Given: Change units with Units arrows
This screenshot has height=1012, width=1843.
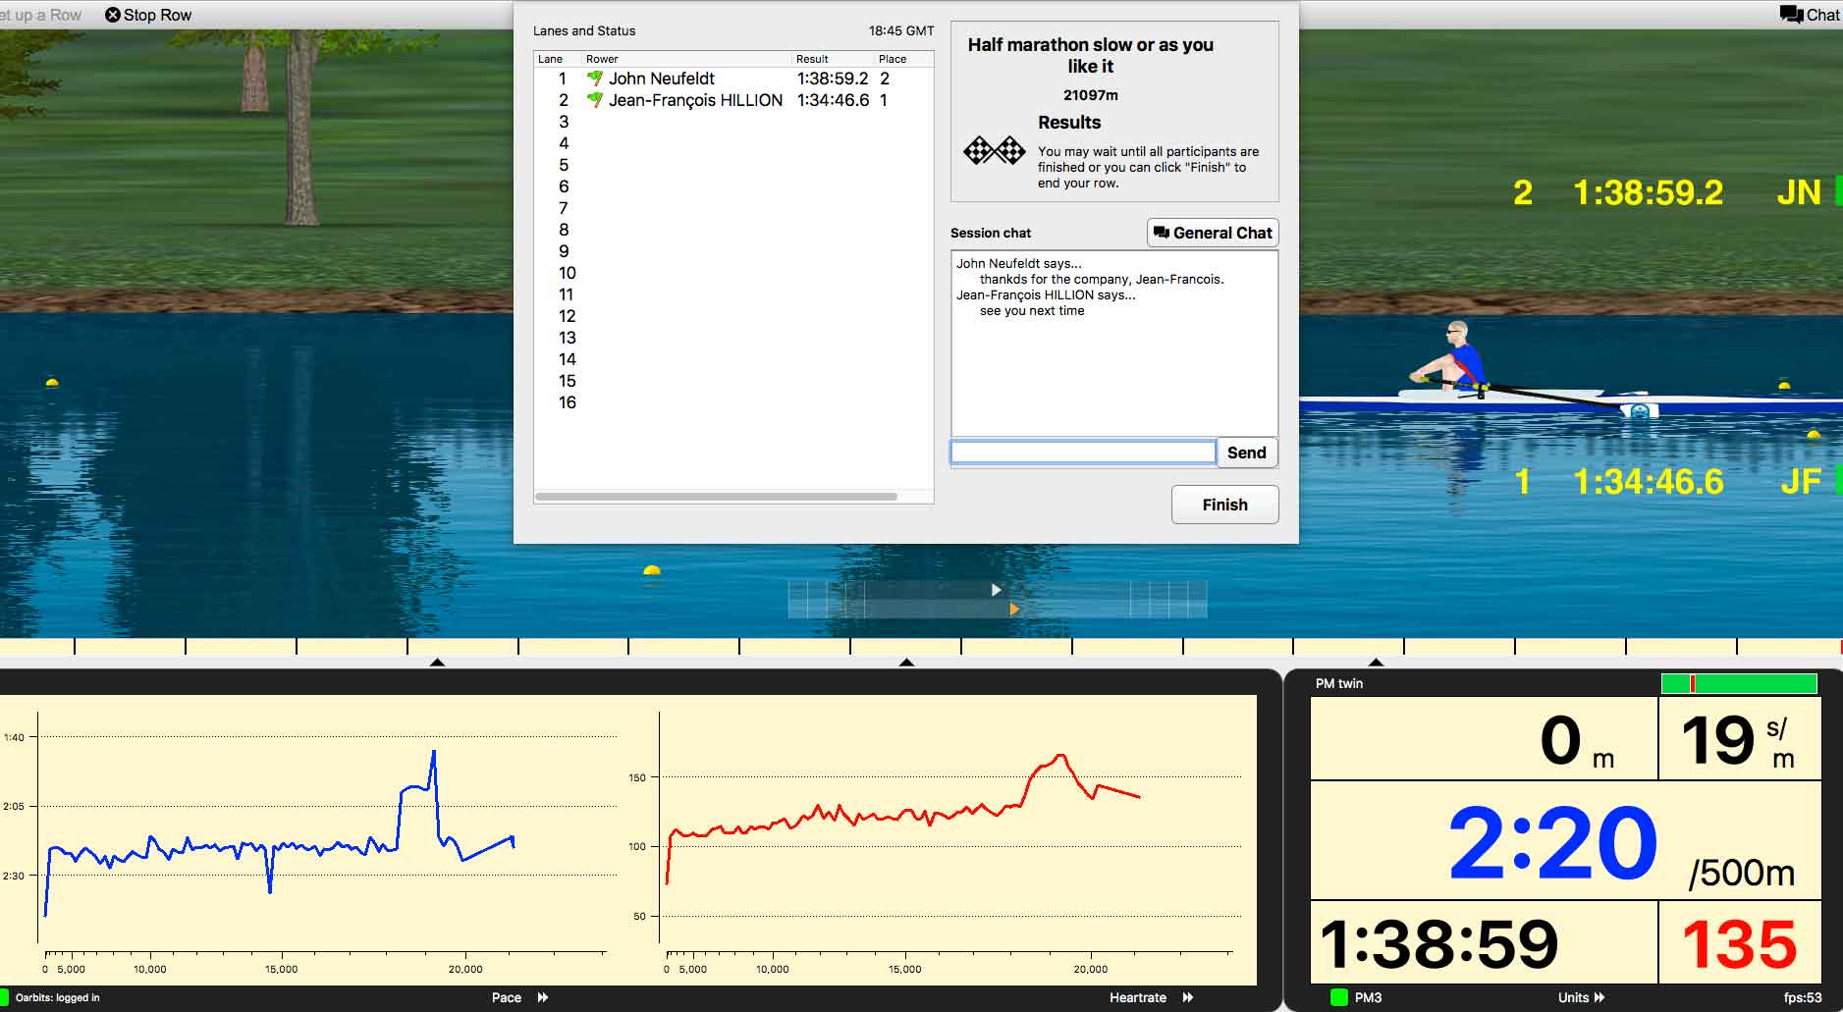Looking at the screenshot, I should (1599, 997).
